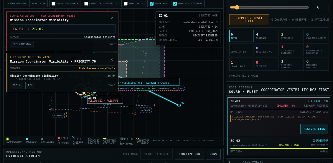Image resolution: width=333 pixels, height=163 pixels.
Task: Click the Reset View toolbar button
Action: pyautogui.click(x=38, y=4)
